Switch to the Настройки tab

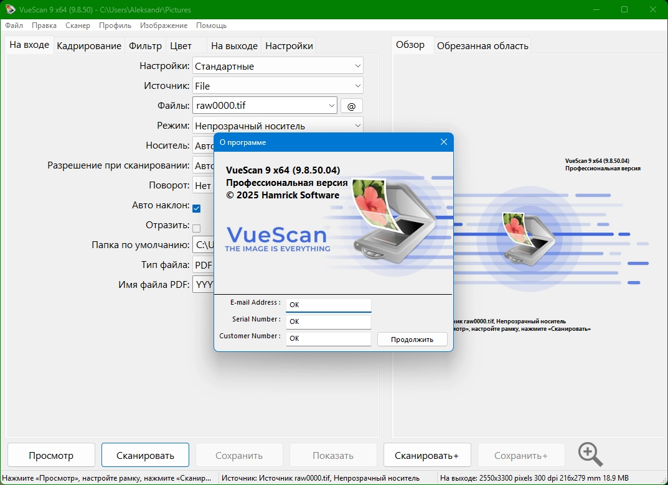coord(289,45)
